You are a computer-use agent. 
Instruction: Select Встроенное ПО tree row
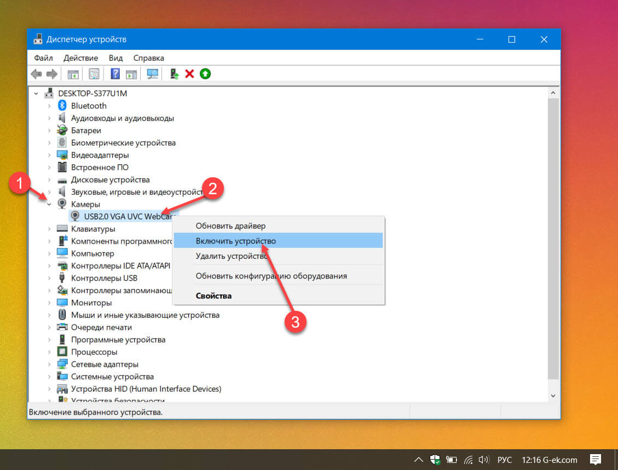coord(100,167)
